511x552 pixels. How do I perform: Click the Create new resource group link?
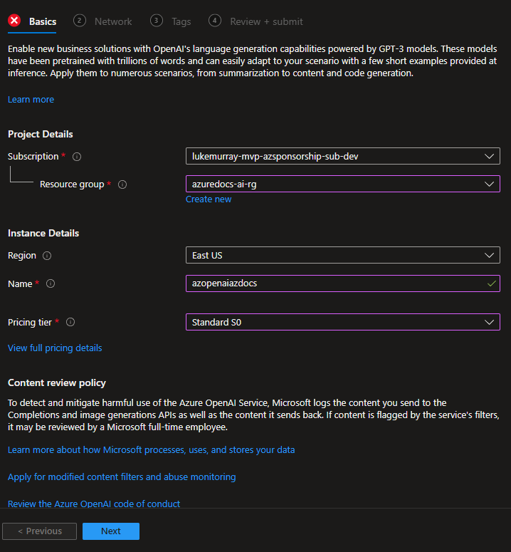click(209, 199)
